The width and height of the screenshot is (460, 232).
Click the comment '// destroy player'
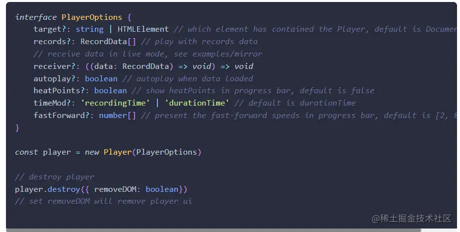[55, 177]
